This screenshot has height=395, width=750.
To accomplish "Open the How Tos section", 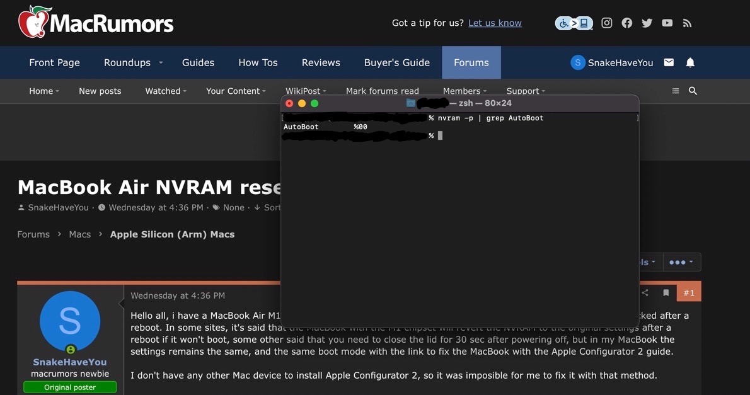I will (x=258, y=62).
